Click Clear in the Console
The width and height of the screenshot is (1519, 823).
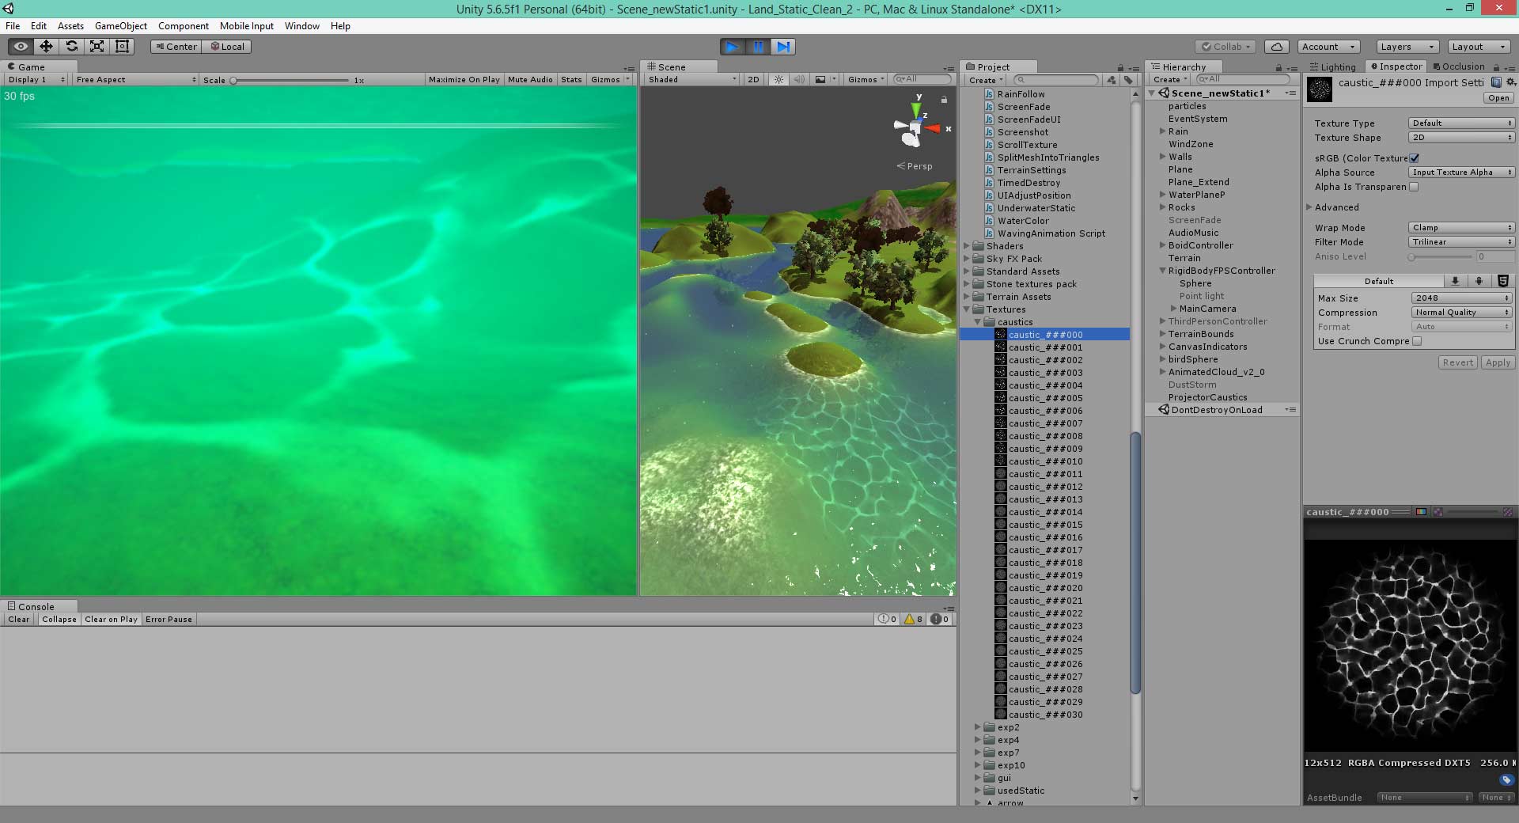click(18, 620)
